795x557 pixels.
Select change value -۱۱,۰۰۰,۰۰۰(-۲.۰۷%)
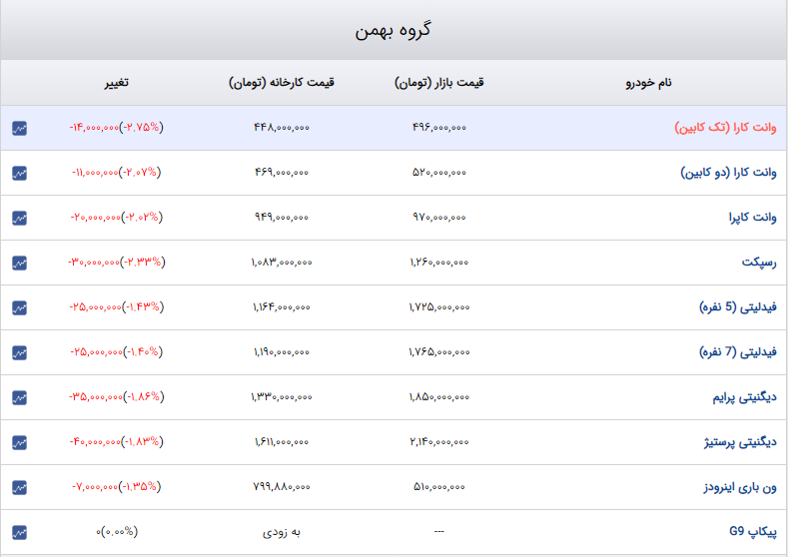point(117,173)
